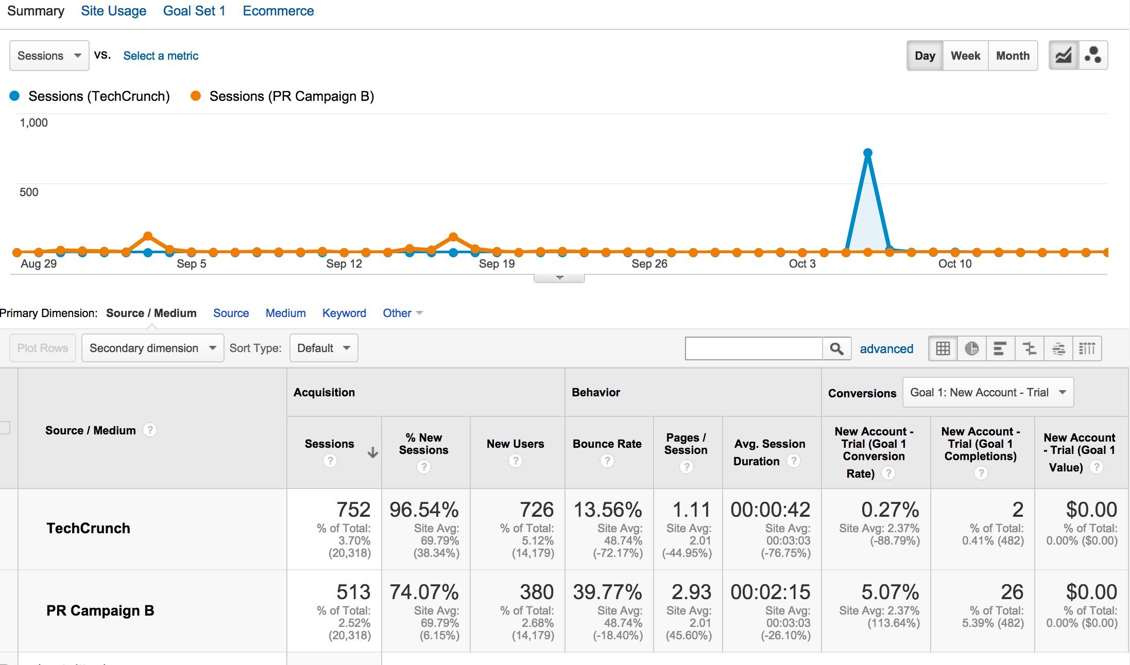Switch to the percentage pie chart view

[x=971, y=348]
